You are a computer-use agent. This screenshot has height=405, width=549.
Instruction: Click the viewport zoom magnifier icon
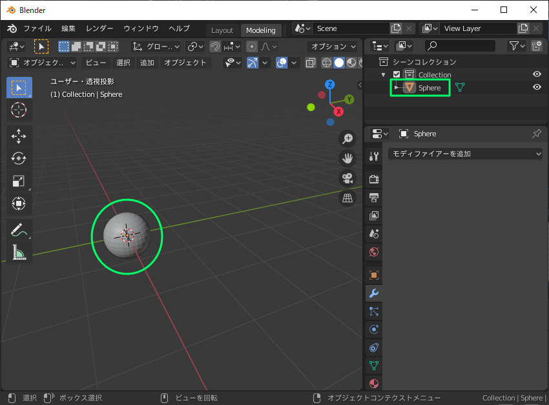pyautogui.click(x=347, y=139)
